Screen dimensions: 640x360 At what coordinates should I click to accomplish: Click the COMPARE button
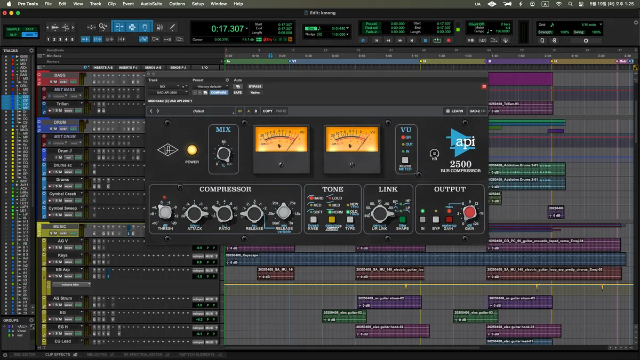click(x=219, y=92)
